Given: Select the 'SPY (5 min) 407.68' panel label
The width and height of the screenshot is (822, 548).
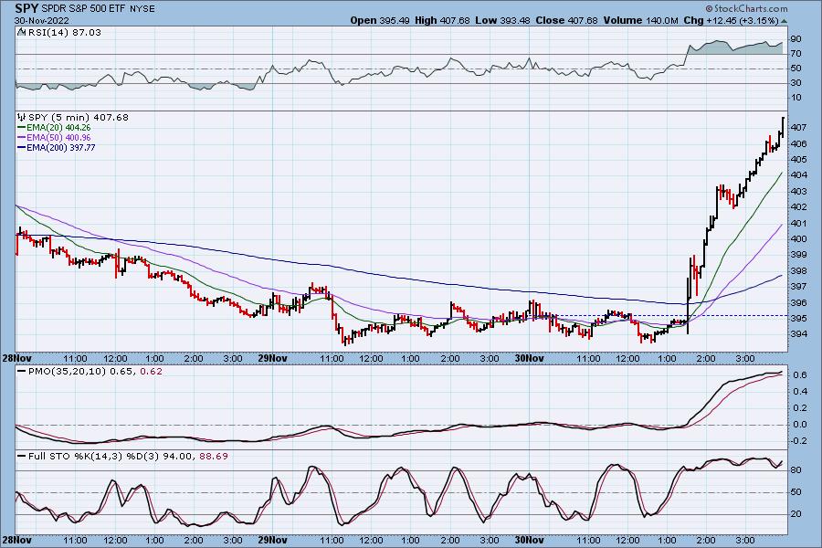Looking at the screenshot, I should tap(79, 118).
